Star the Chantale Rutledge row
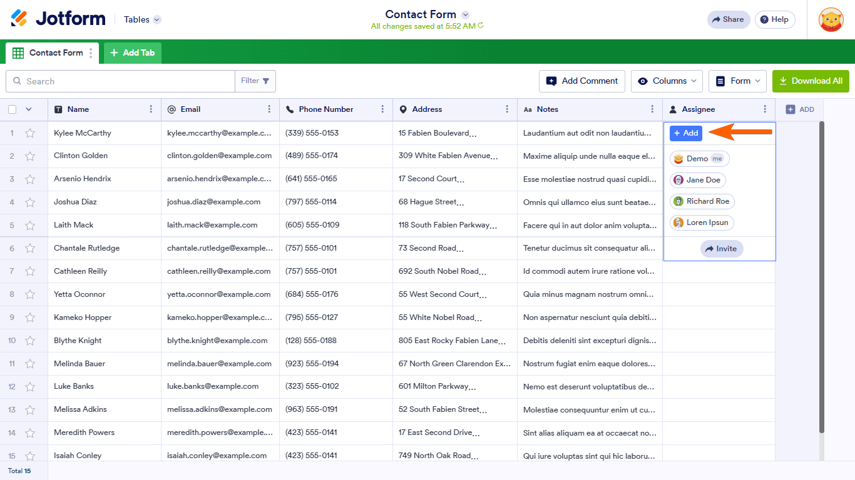Viewport: 855px width, 480px height. click(x=30, y=249)
